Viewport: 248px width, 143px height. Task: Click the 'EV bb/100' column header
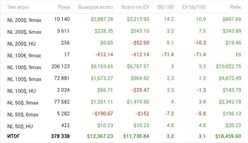[194, 7]
